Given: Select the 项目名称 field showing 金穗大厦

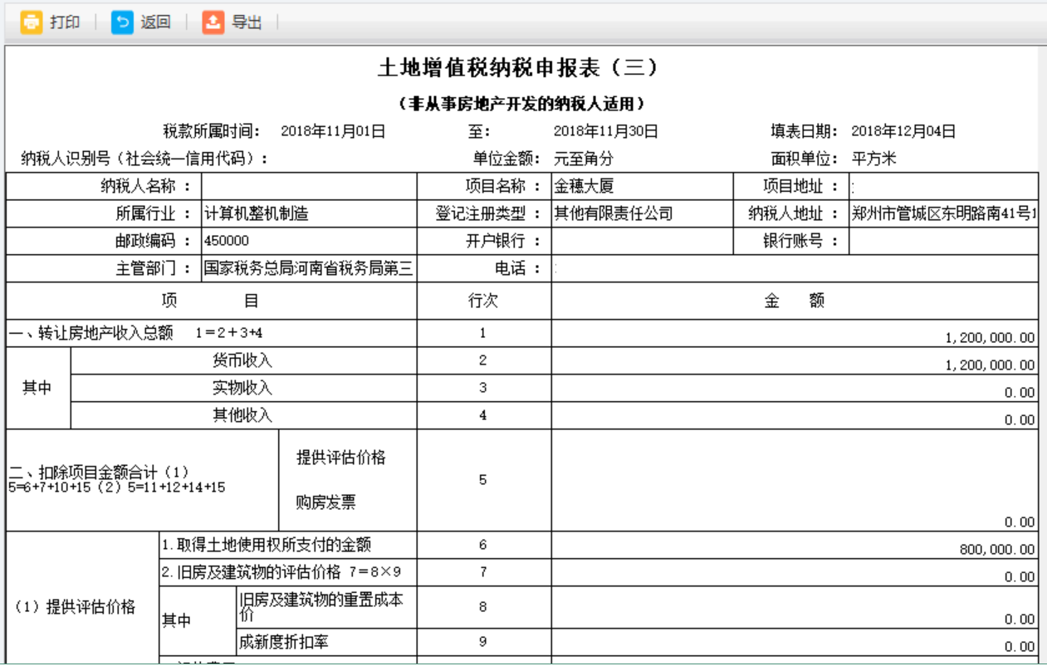Looking at the screenshot, I should [642, 187].
